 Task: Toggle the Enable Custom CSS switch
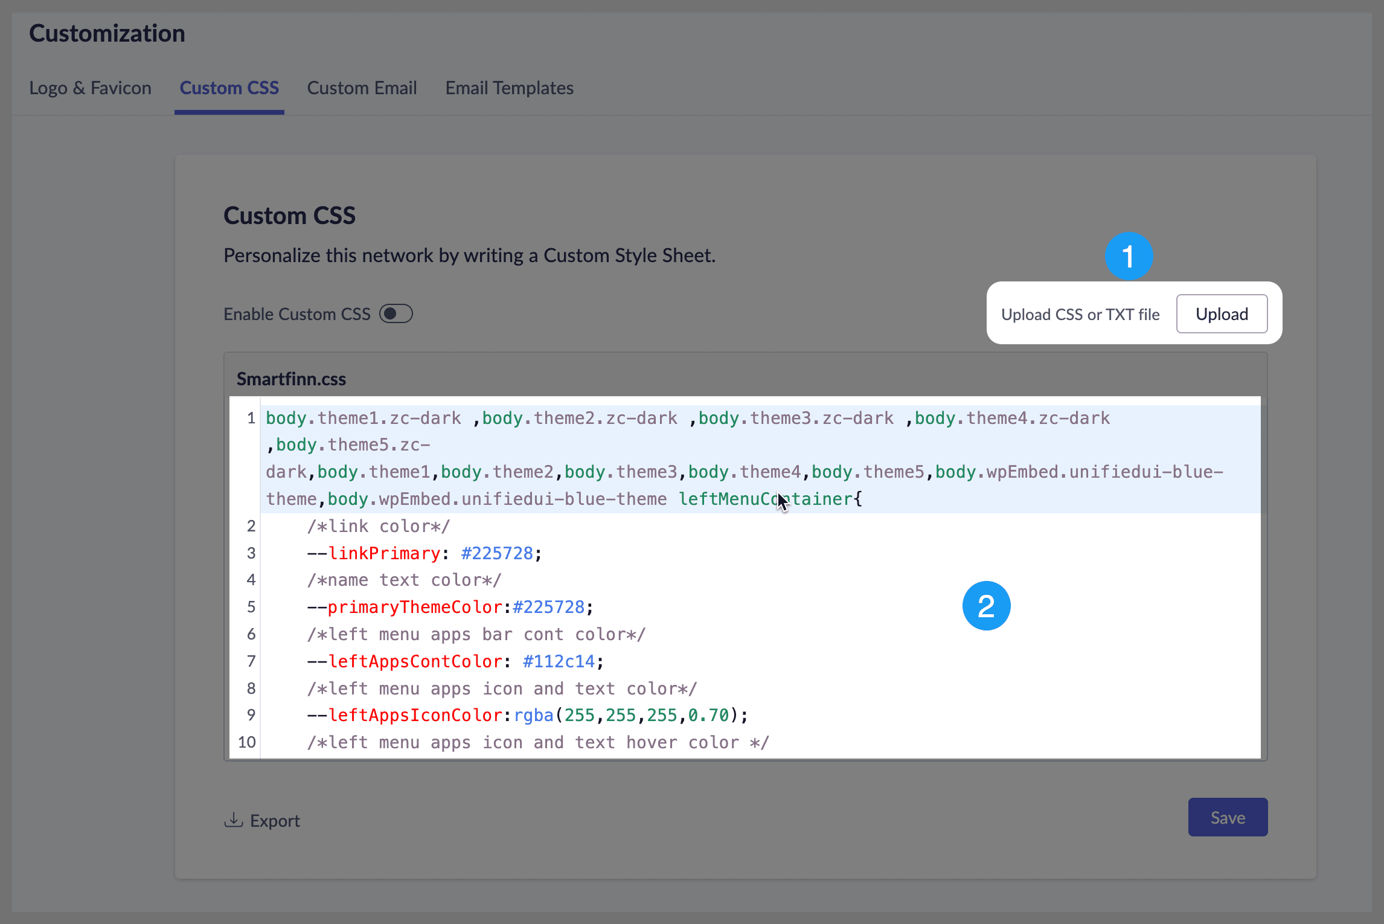click(x=396, y=314)
